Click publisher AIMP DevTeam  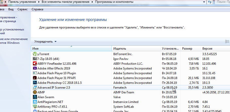pyautogui.click(x=124, y=92)
